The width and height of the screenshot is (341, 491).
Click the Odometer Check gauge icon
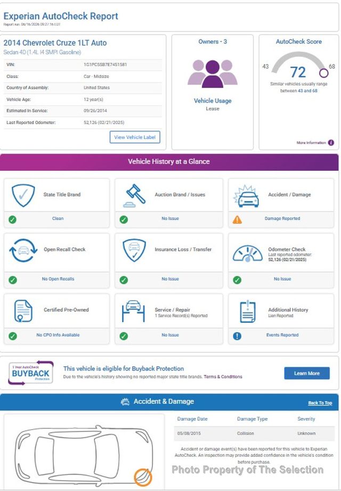[x=248, y=253]
